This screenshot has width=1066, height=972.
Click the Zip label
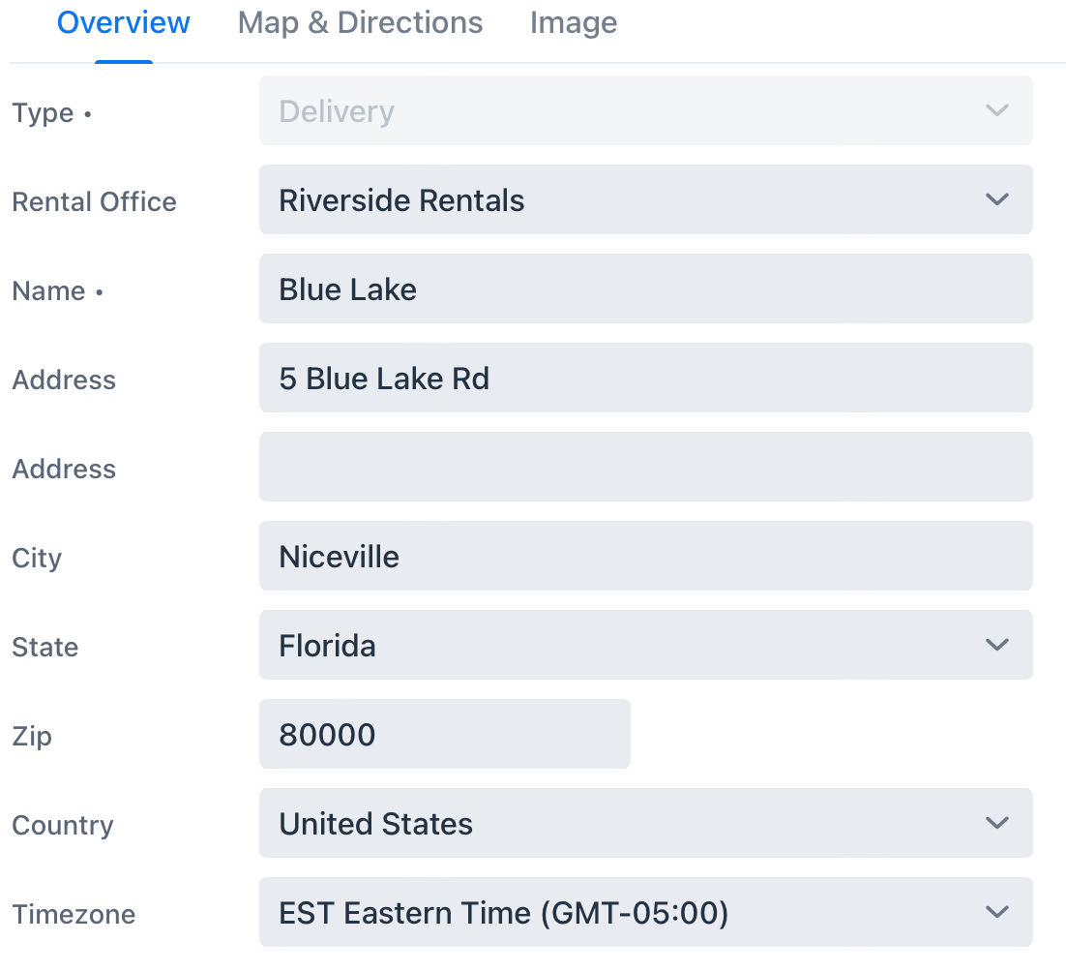(x=32, y=737)
